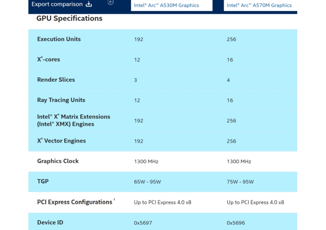Select the A530M column header tab

[x=171, y=5]
